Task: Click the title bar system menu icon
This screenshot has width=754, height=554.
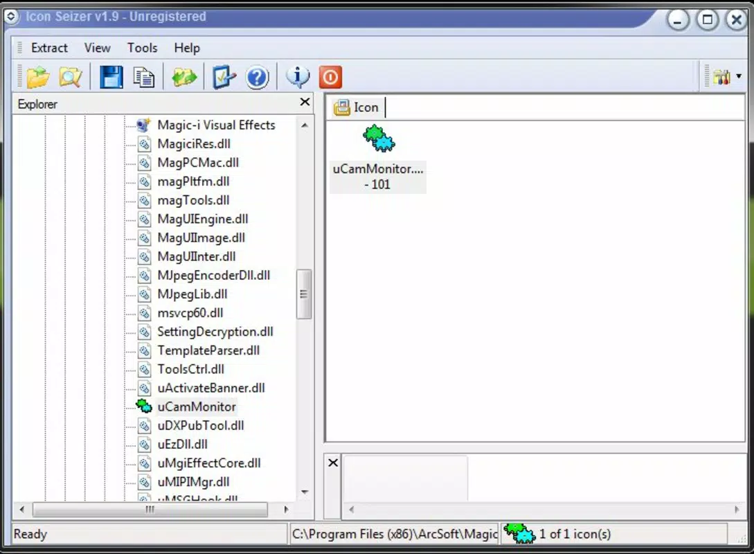Action: pos(10,17)
